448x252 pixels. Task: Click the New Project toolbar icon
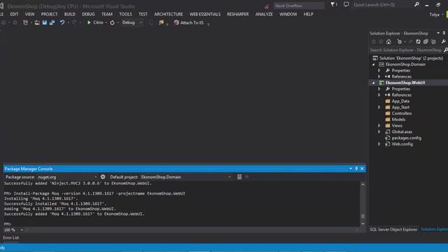pyautogui.click(x=25, y=22)
